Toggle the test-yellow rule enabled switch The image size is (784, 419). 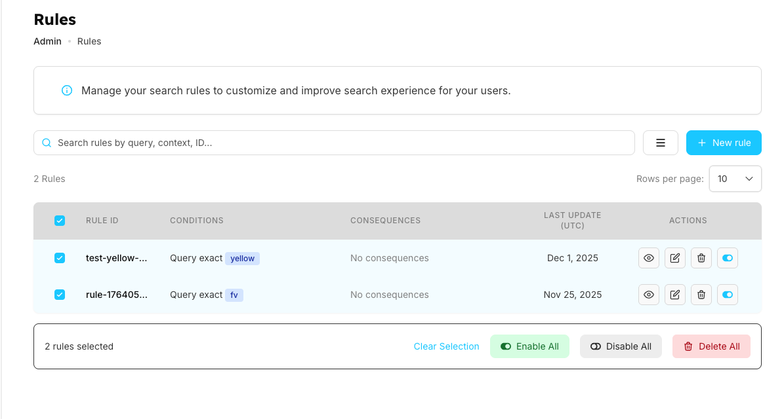(728, 258)
